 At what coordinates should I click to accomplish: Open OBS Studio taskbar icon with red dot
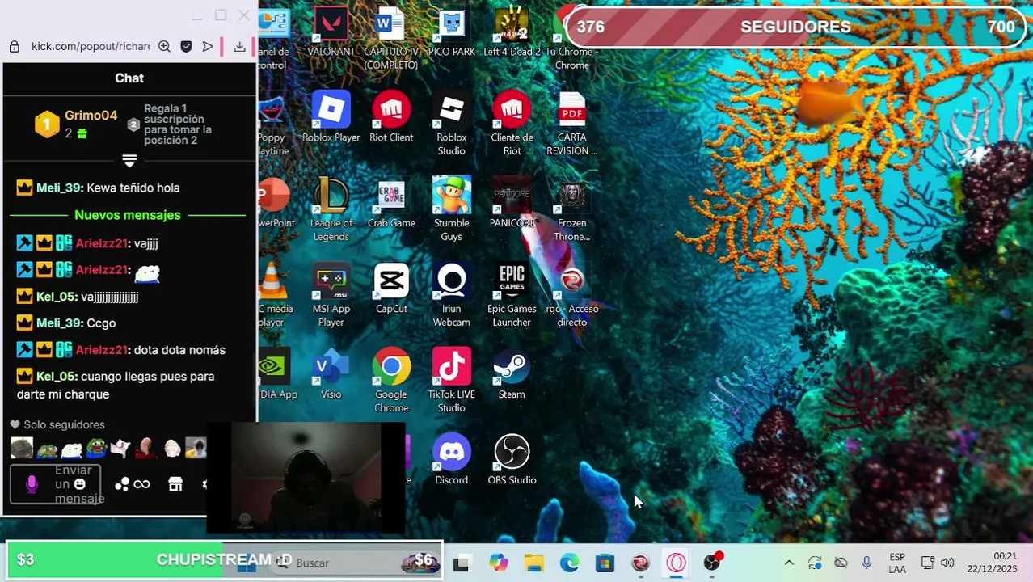pyautogui.click(x=712, y=563)
